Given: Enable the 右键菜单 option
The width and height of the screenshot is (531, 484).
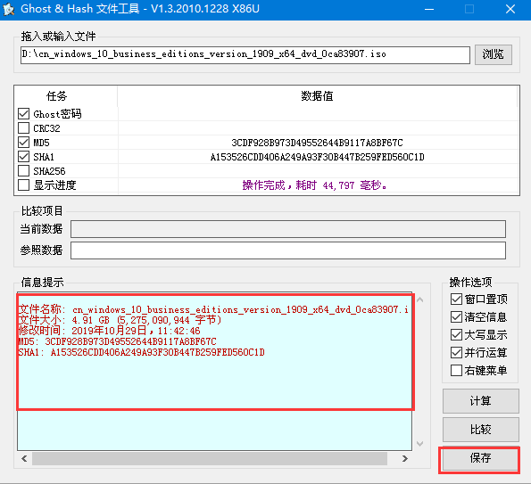Looking at the screenshot, I should tap(456, 371).
